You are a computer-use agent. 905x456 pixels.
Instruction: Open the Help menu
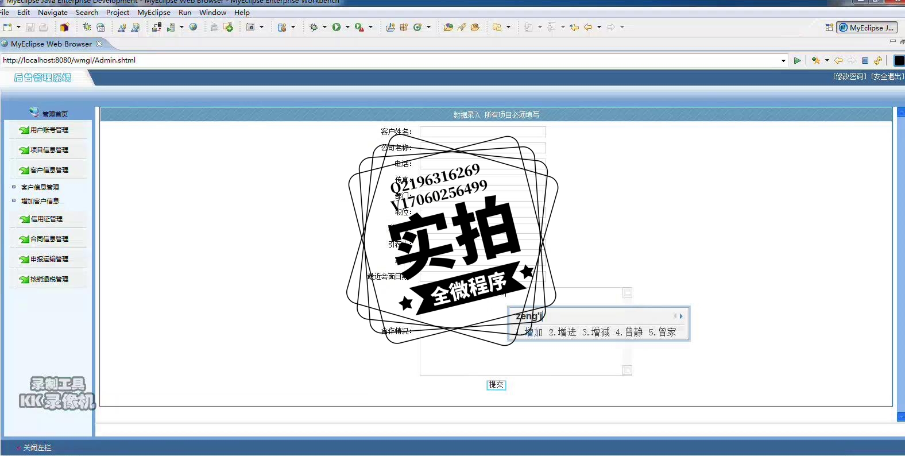pyautogui.click(x=242, y=12)
